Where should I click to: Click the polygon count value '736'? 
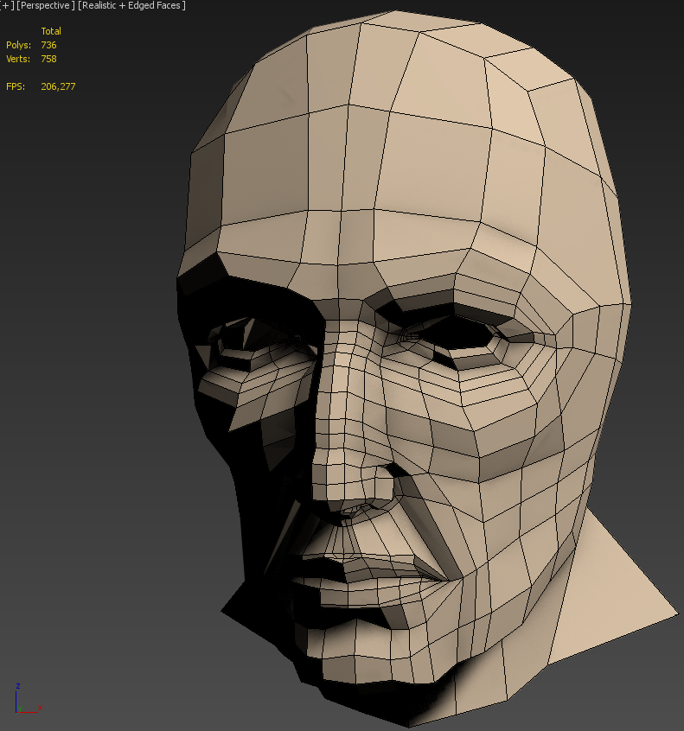pos(48,45)
